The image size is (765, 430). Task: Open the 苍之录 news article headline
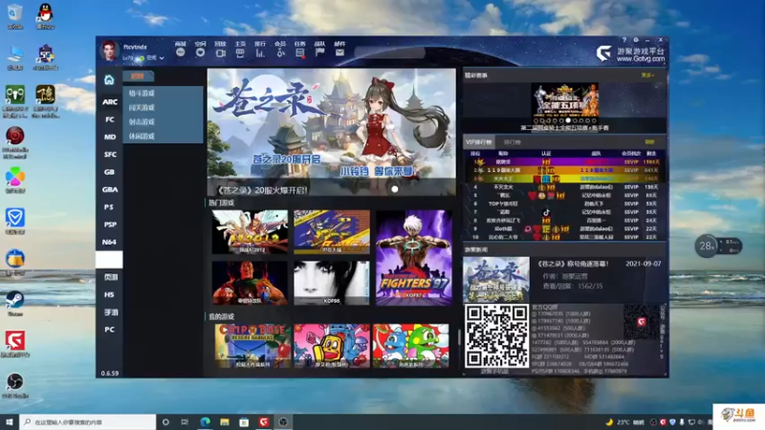click(573, 264)
